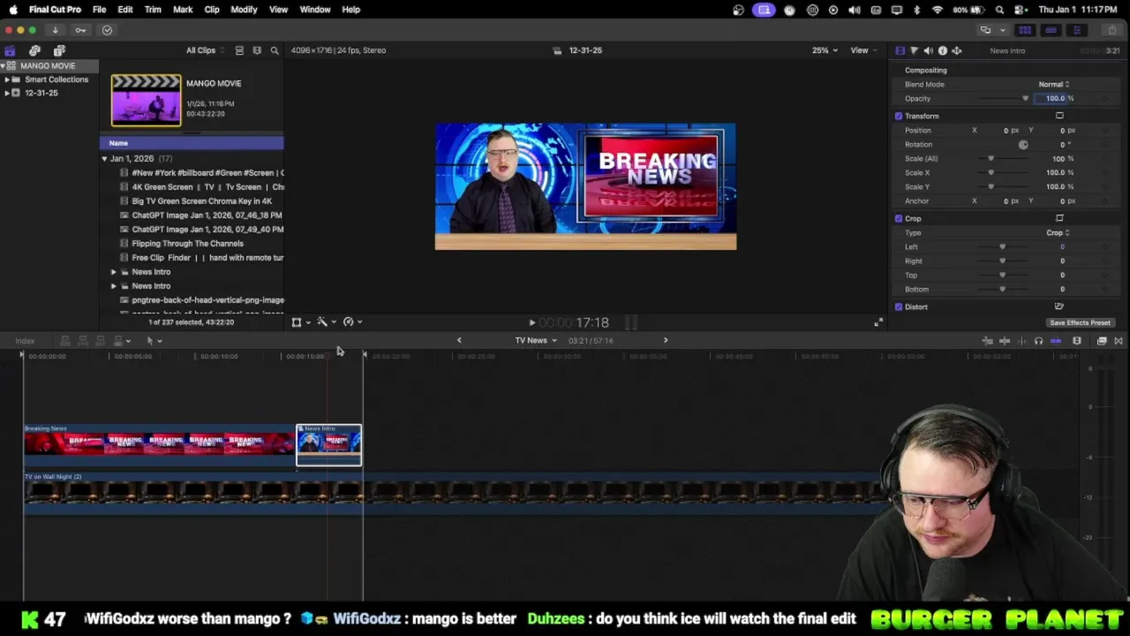
Task: Open the Blend Mode Normal dropdown
Action: click(x=1053, y=84)
